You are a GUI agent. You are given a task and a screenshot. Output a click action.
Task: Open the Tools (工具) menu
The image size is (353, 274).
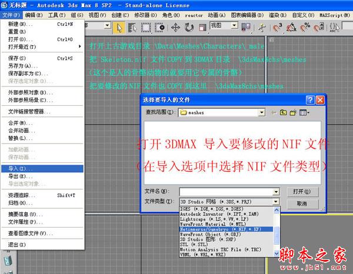(56, 15)
